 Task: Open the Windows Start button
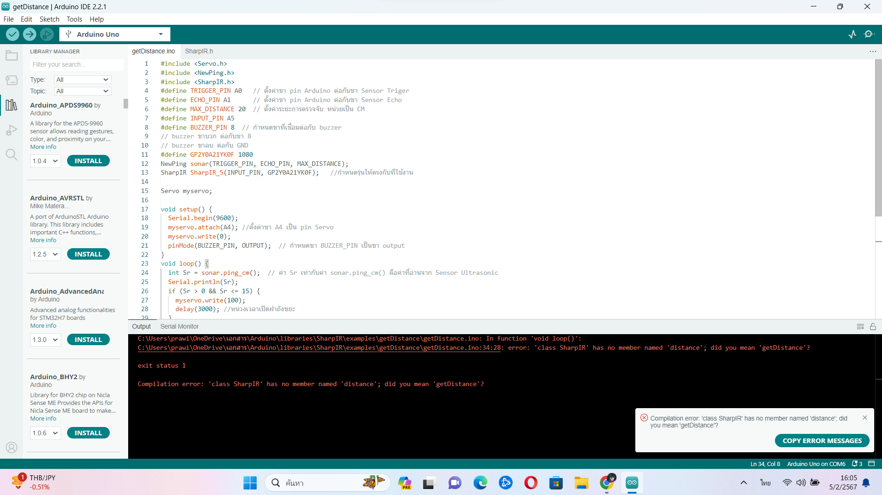pyautogui.click(x=250, y=483)
